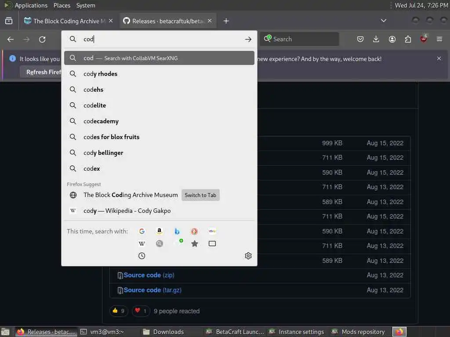Viewport: 450px width, 337px height.
Task: Click Releases betac taskbar item
Action: click(x=46, y=332)
